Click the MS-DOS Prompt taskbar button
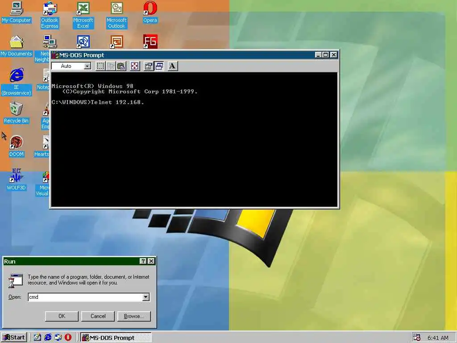The width and height of the screenshot is (457, 343). pos(116,338)
